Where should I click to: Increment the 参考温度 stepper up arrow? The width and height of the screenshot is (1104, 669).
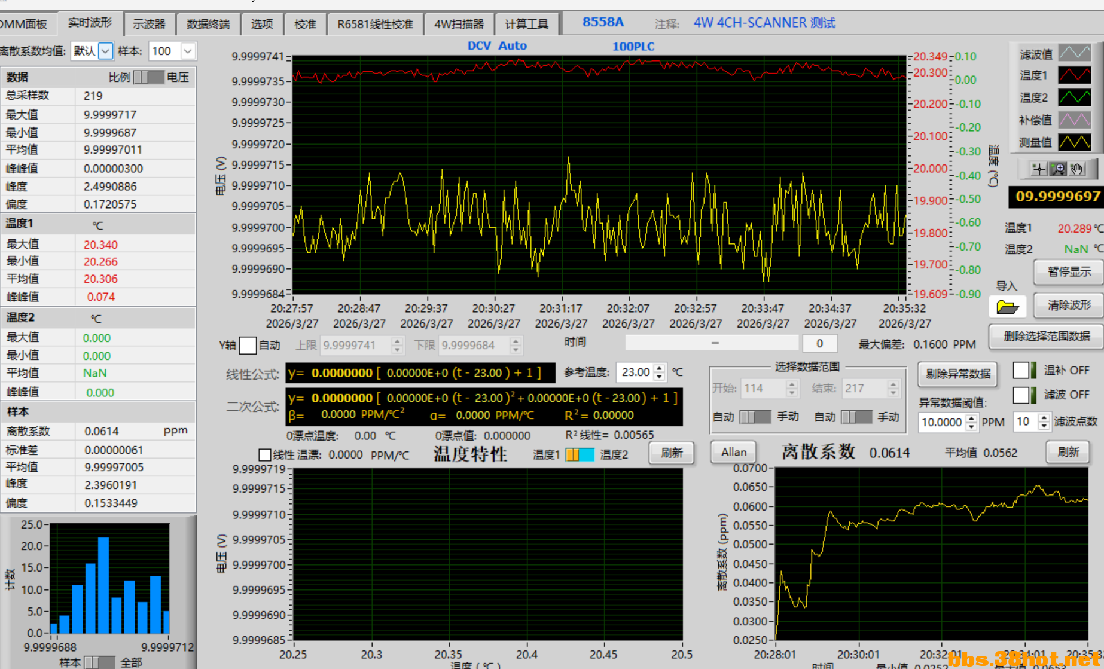(659, 368)
